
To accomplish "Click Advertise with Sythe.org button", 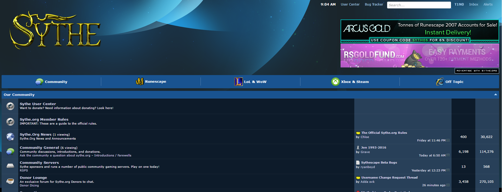I will click(477, 71).
